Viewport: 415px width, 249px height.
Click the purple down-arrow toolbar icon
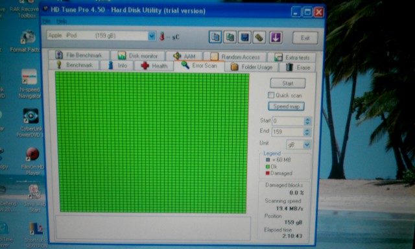276,38
